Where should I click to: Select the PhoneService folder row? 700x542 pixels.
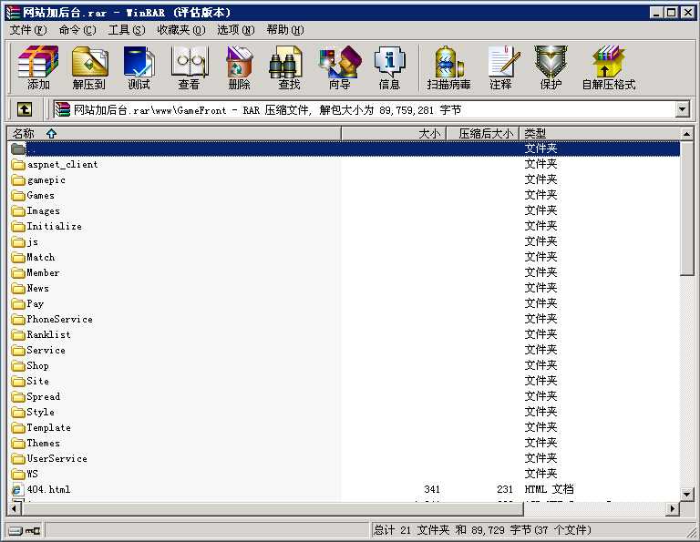coord(344,319)
